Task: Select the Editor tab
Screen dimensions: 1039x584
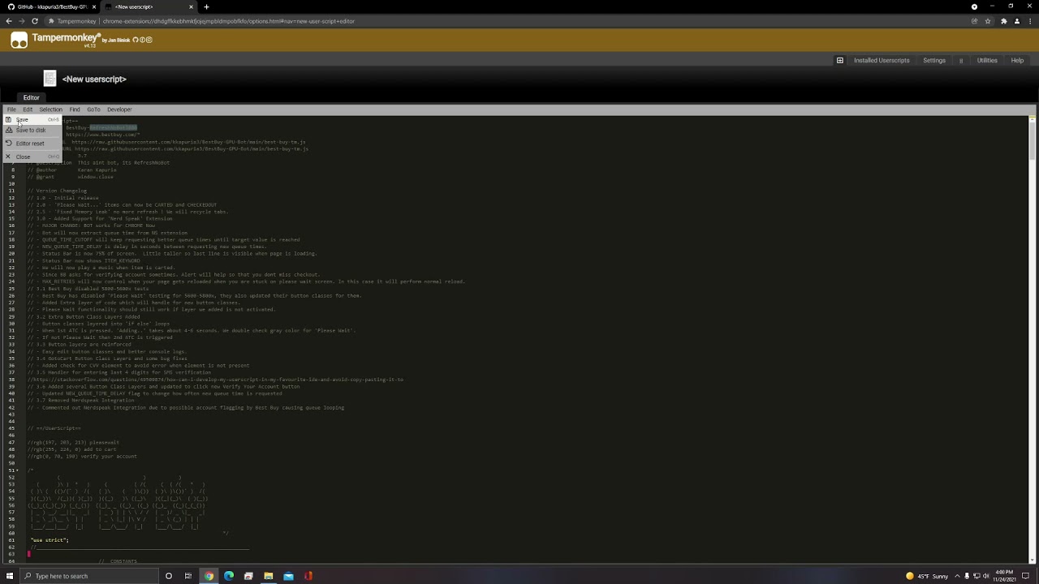Action: (31, 97)
